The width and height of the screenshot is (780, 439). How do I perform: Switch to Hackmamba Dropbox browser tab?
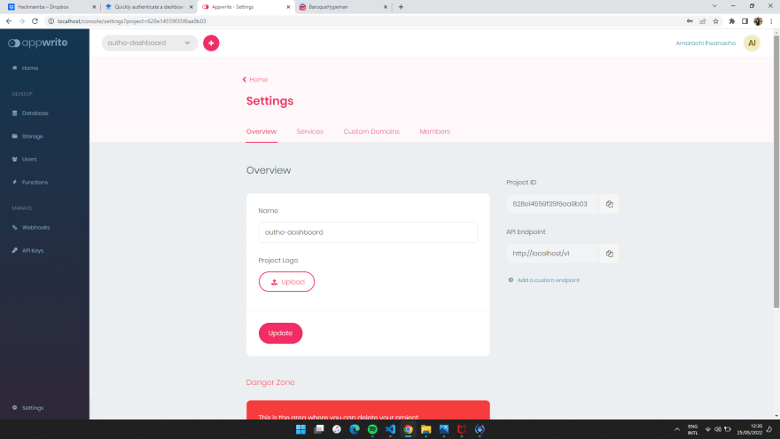(50, 7)
